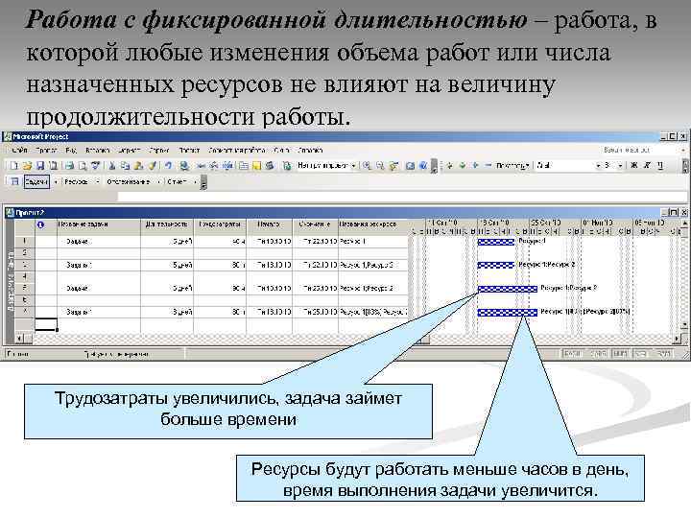Click the Save diskette icon
The width and height of the screenshot is (691, 518).
tap(40, 166)
